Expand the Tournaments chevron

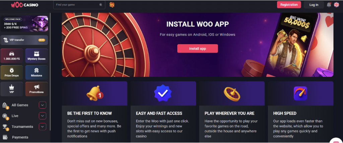coord(43,127)
